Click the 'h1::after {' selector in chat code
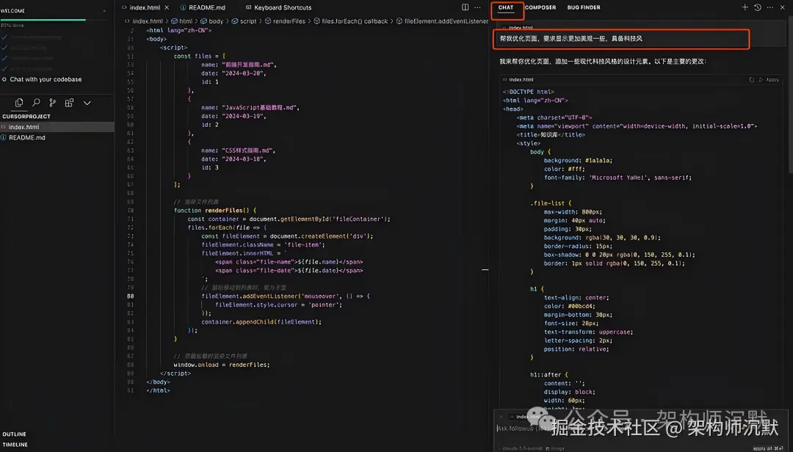 pos(548,375)
